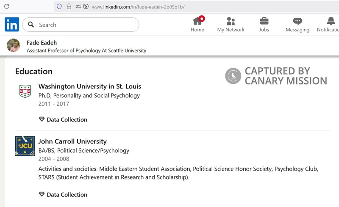Click the Ph.D, Personality and Social Psychology text
Image resolution: width=339 pixels, height=207 pixels.
click(x=89, y=96)
